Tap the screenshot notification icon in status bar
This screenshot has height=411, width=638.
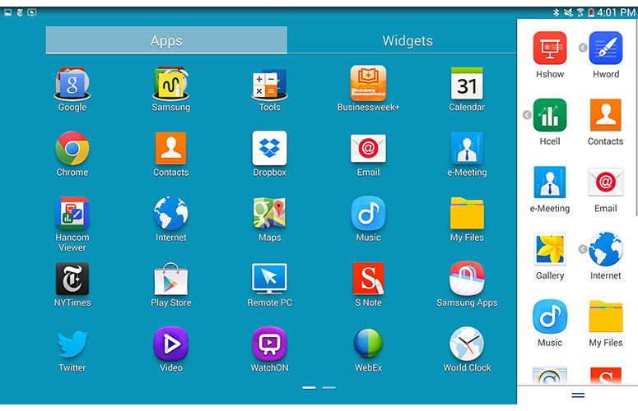pyautogui.click(x=7, y=12)
